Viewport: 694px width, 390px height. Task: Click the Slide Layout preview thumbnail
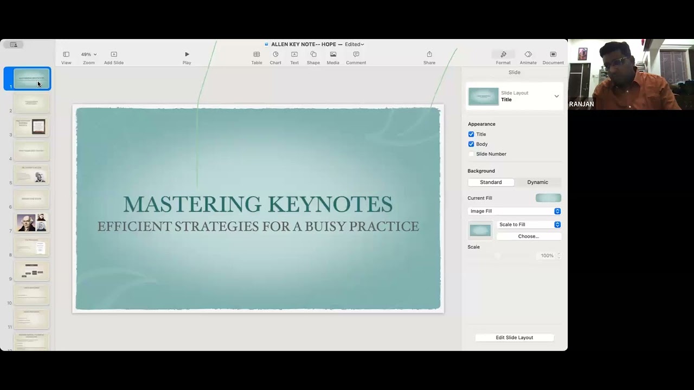click(x=483, y=96)
